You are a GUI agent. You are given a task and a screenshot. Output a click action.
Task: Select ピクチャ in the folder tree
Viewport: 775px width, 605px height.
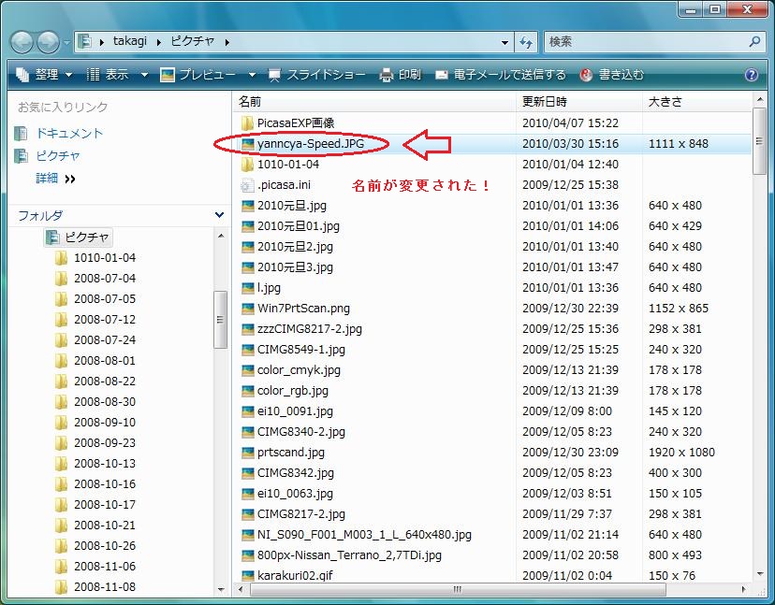click(x=86, y=238)
